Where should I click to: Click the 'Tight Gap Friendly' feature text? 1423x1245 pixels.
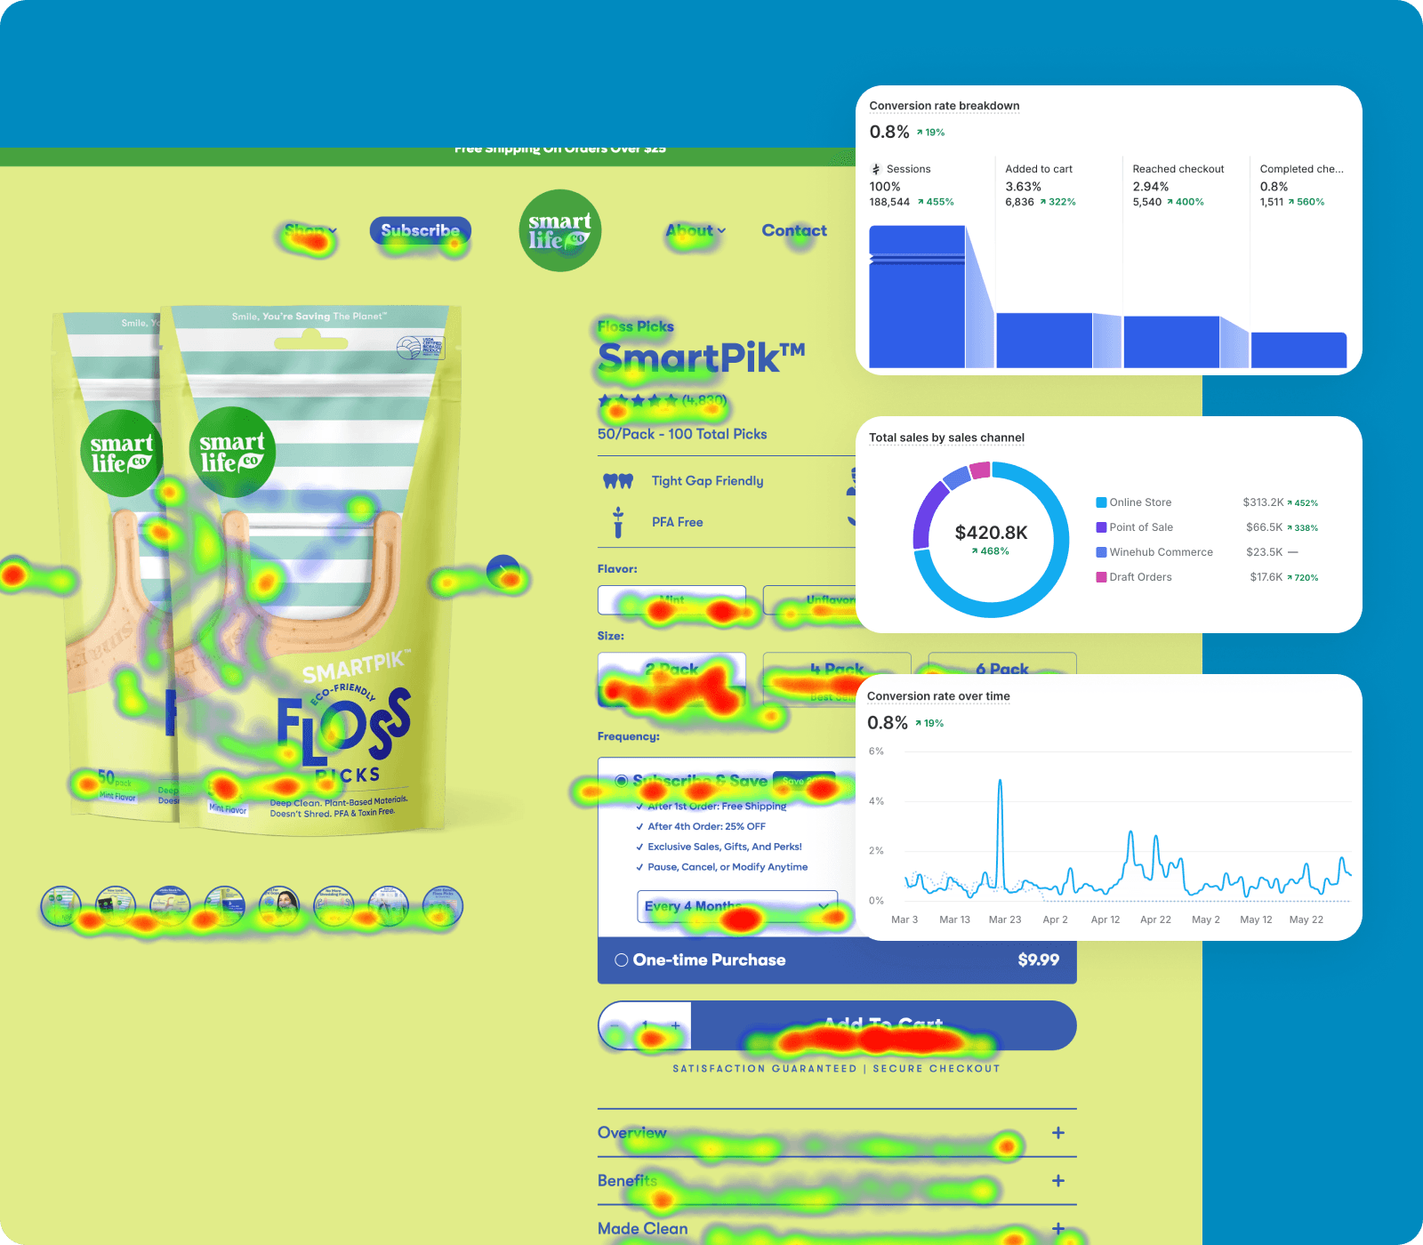pos(707,481)
